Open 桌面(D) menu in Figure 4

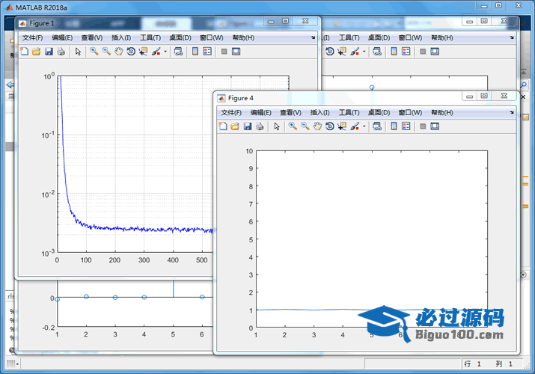click(x=379, y=112)
